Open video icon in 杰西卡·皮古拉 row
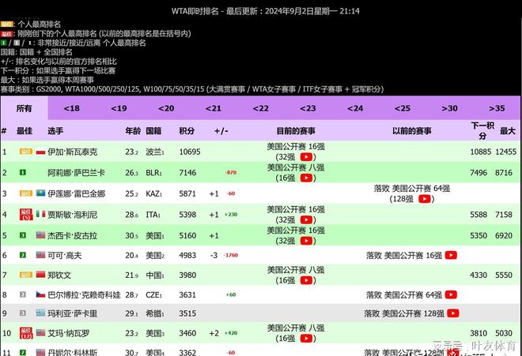 [306, 241]
